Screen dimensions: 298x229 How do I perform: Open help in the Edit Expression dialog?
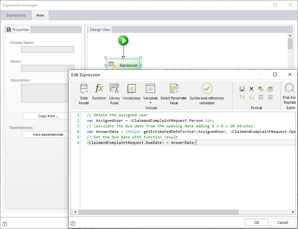point(73,223)
